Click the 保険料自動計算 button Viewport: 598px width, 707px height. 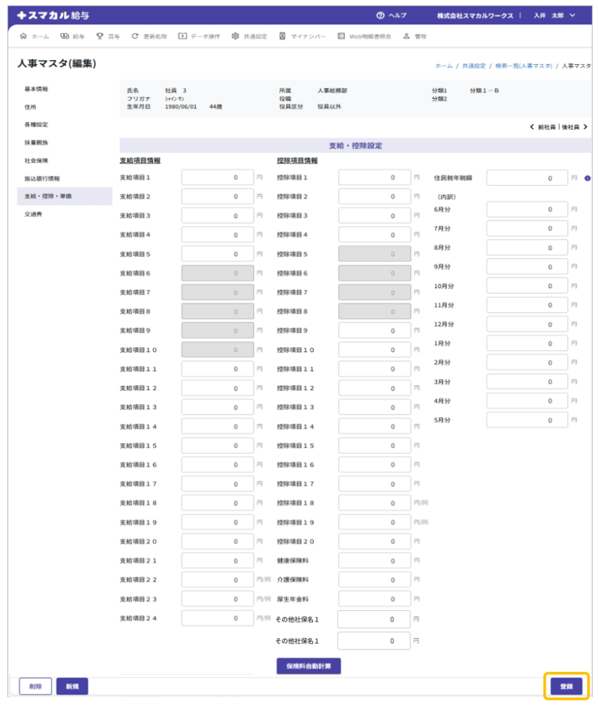coord(308,666)
